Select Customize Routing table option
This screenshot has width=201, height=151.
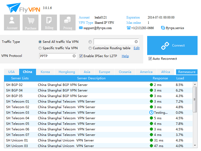(x=90, y=48)
